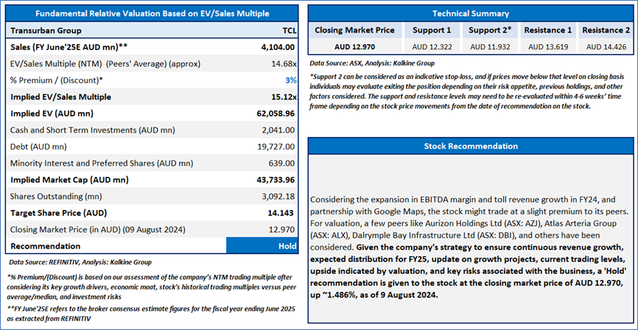This screenshot has height=330, width=638.
Task: Click the 'Stock Recommendation' header
Action: point(470,146)
